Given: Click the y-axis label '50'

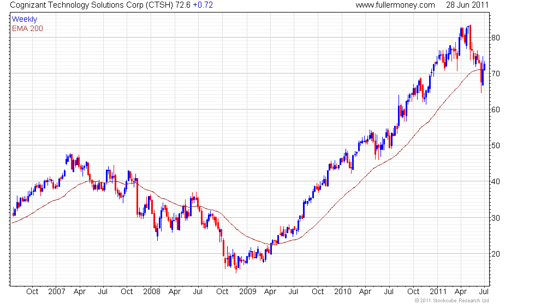Looking at the screenshot, I should 496,146.
